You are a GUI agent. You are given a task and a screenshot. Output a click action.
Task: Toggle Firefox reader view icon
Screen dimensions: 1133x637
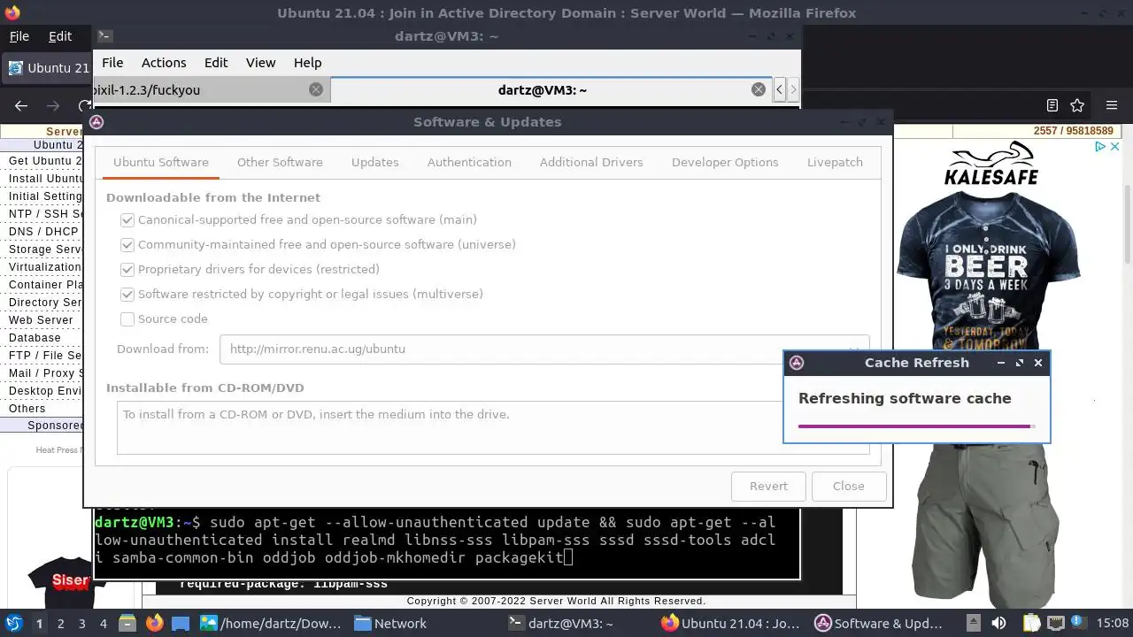pos(1052,105)
